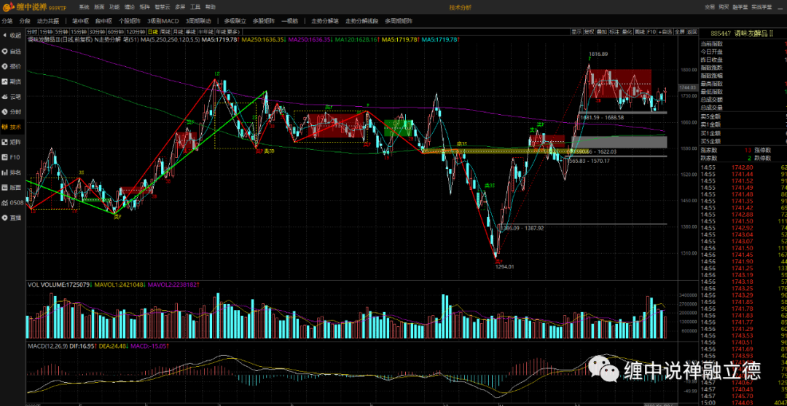Click 购买 link at top right
Screen dimensions: 787x406
(724, 7)
